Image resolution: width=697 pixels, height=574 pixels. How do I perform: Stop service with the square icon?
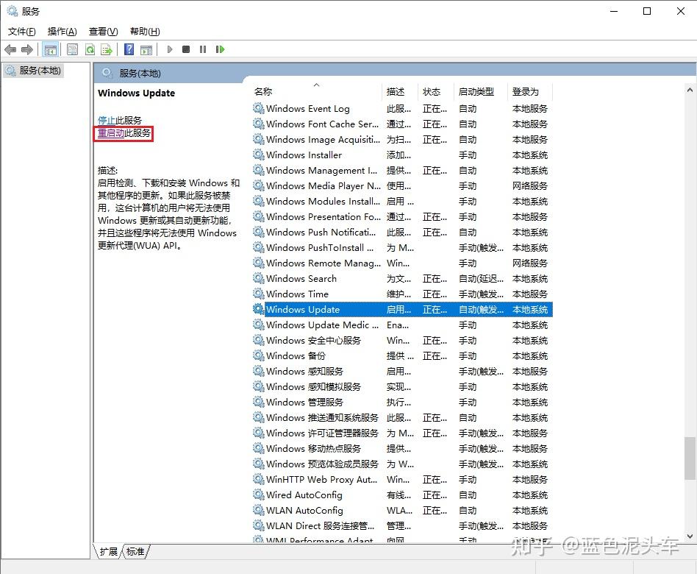coord(186,49)
